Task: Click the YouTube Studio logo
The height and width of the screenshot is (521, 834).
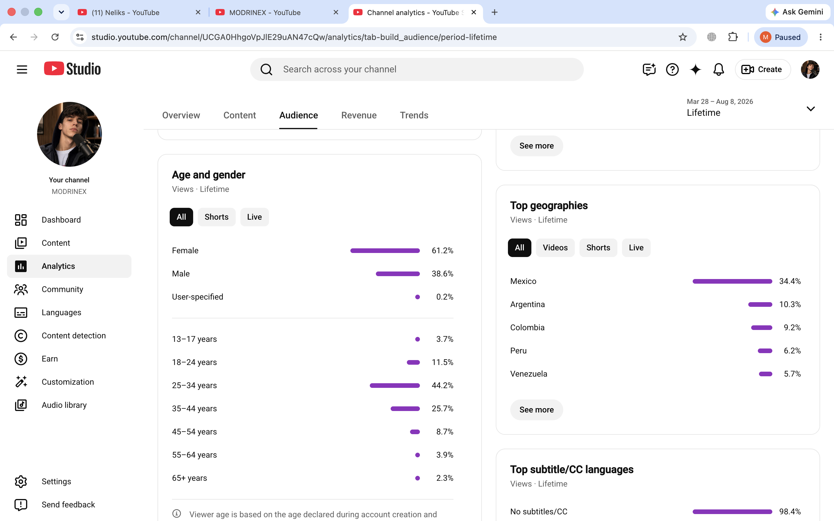Action: [72, 69]
